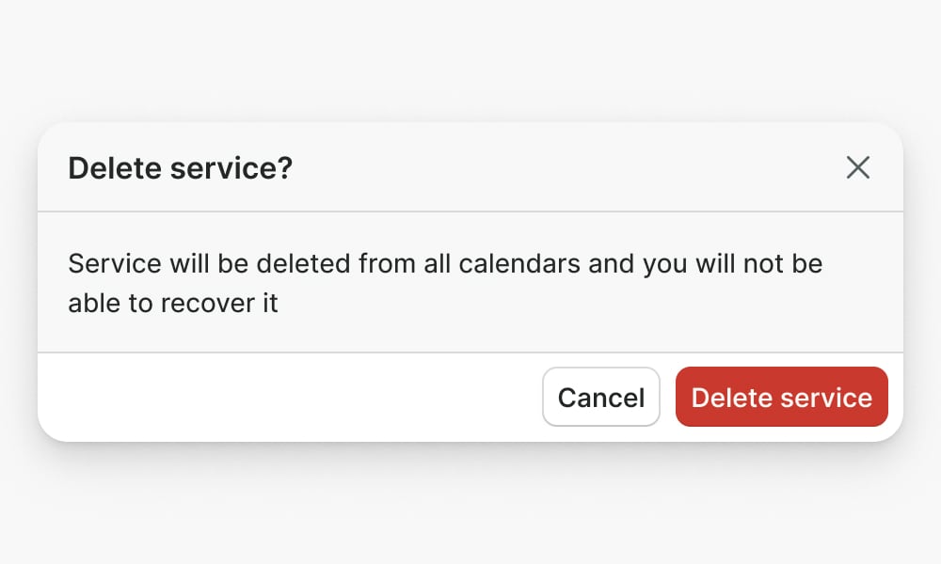The image size is (941, 564).
Task: Select the white outlined Cancel button
Action: [601, 397]
